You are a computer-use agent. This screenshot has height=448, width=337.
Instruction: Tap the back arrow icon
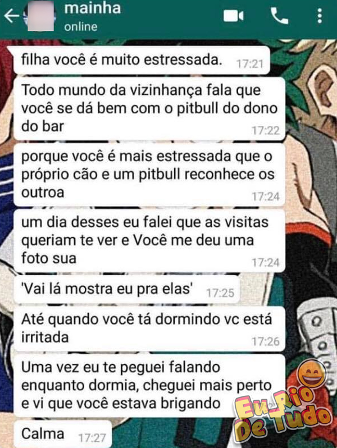pyautogui.click(x=11, y=16)
